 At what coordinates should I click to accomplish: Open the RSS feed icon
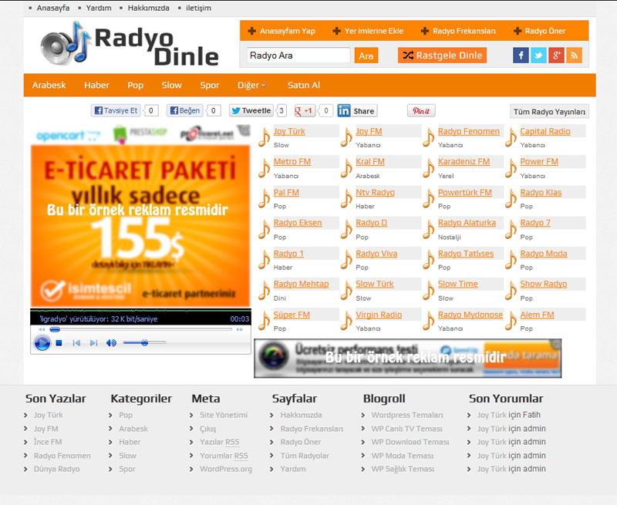pyautogui.click(x=574, y=56)
